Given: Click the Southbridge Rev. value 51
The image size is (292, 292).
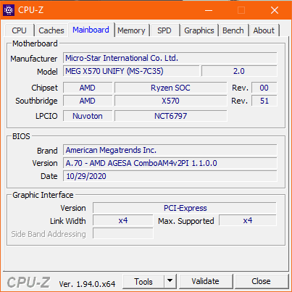Looking at the screenshot, I should 264,101.
